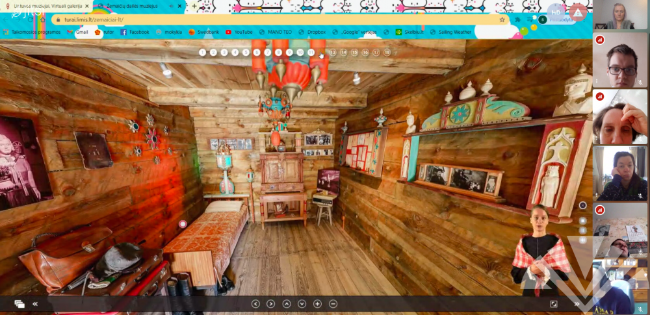
Task: Select the blonde woman participant thumbnail
Action: point(620,16)
